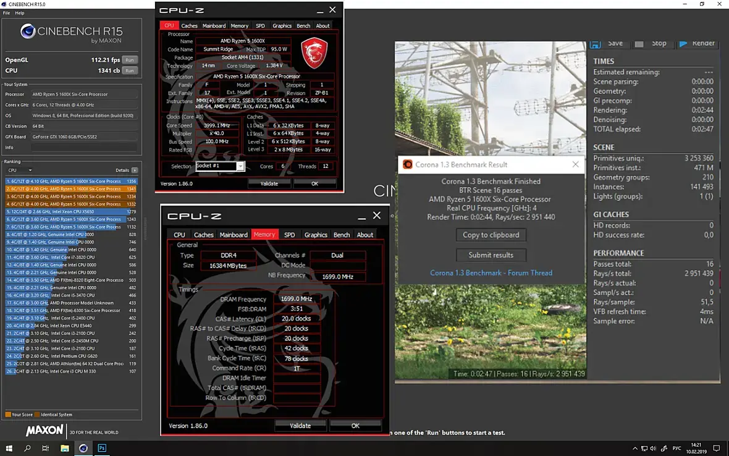Viewport: 729px width, 456px height.
Task: Open SPD tab in lower CPU-Z
Action: tap(289, 235)
